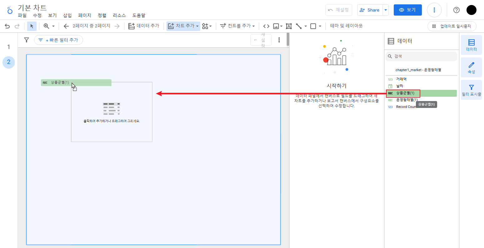Click the canvas vertical scrollbar
This screenshot has width=484, height=248.
point(288,40)
